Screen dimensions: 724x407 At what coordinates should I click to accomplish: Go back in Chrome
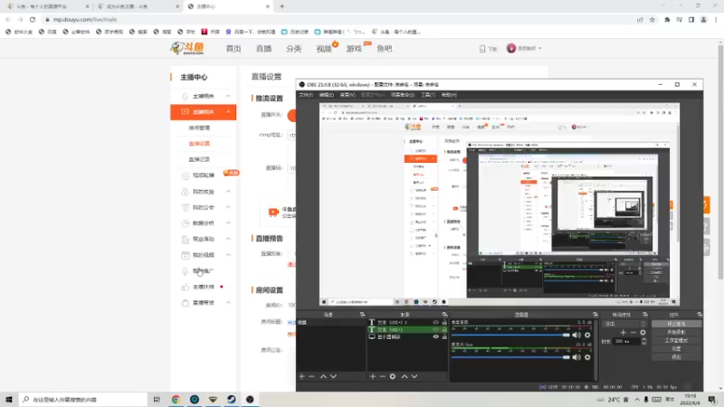[8, 19]
